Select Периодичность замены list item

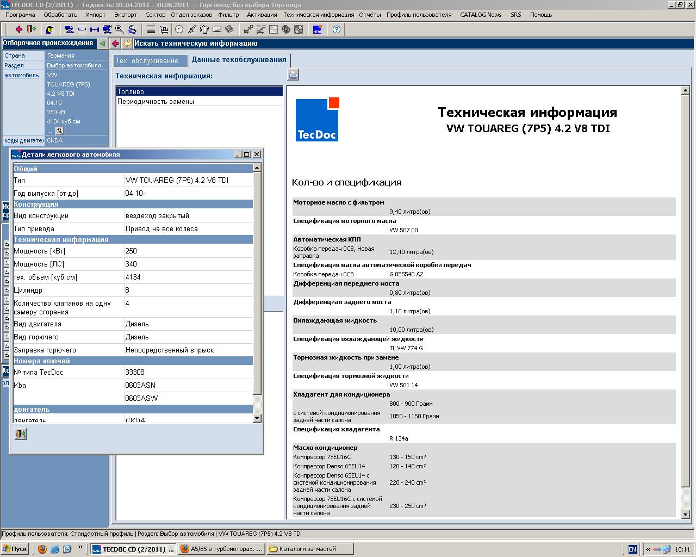click(x=200, y=101)
